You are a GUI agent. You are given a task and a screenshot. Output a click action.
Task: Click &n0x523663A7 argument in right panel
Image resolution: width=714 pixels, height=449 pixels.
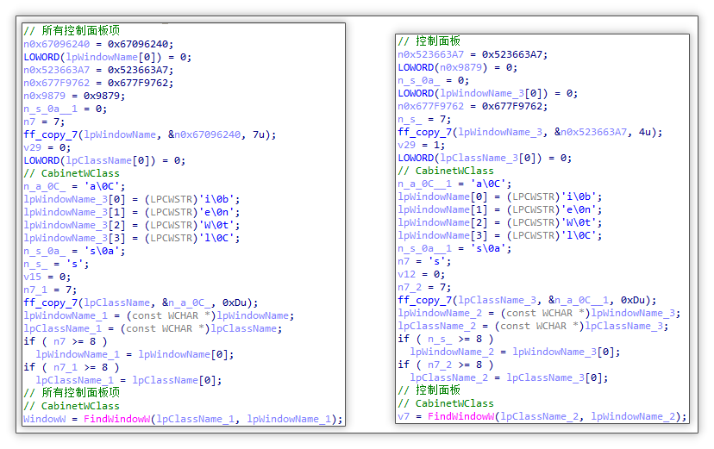pos(590,132)
